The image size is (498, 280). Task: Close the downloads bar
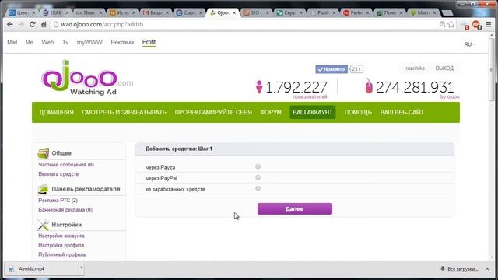click(488, 269)
